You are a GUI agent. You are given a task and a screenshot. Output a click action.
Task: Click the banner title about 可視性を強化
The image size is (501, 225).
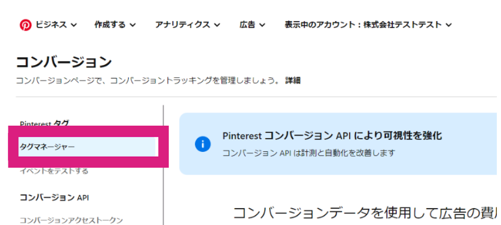tap(332, 136)
